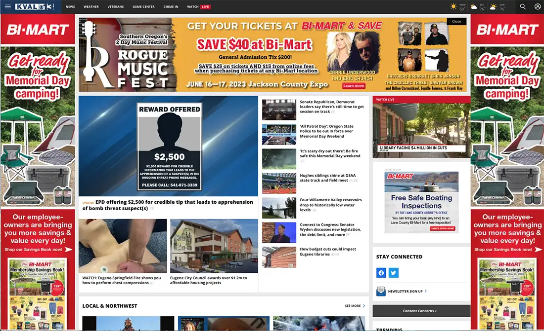544x331 pixels.
Task: Click Shop our Savings Book now arrow, left ad
Action: point(69,249)
